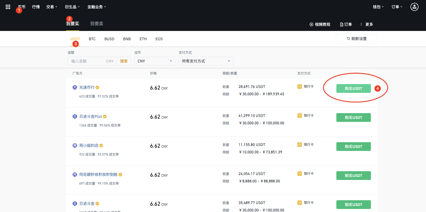
Task: Buy USDT from 日进斗金Plus
Action: [354, 118]
